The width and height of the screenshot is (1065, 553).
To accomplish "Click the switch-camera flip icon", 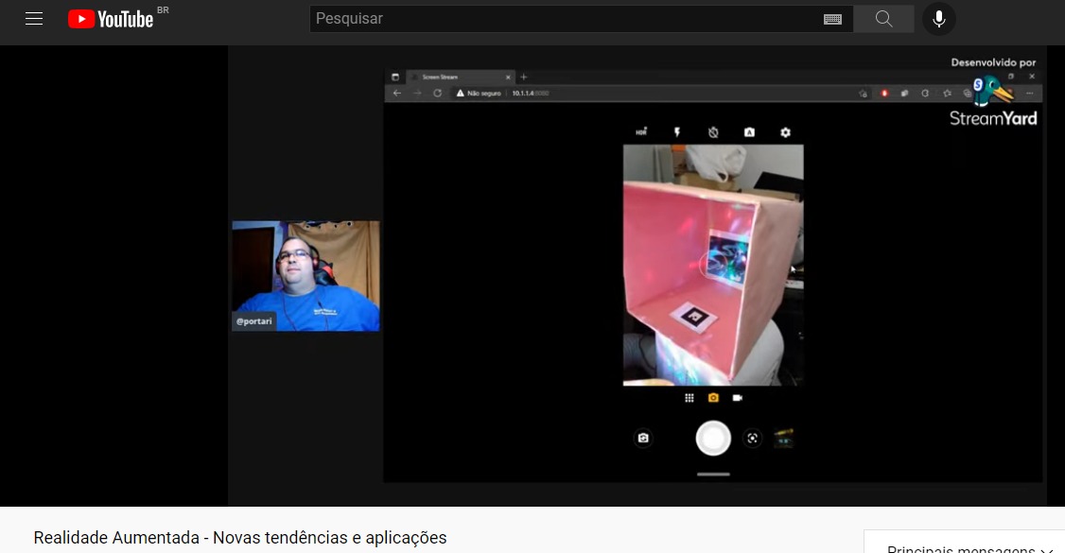I will [643, 439].
